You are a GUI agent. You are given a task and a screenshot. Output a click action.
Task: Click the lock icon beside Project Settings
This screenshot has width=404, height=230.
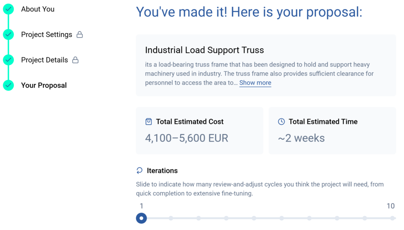80,35
